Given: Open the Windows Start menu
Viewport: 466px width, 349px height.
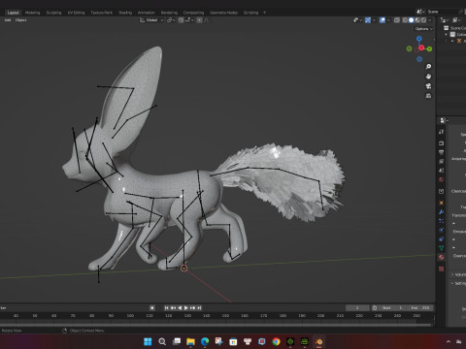Looking at the screenshot, I should (148, 341).
